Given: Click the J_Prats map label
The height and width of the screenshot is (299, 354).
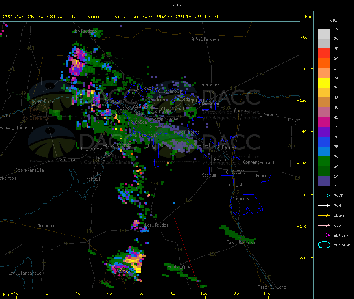Looking at the screenshot, I should click(x=218, y=160).
